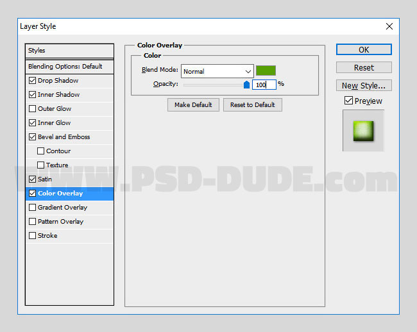Open the New Style dialog button
417x332 pixels.
point(364,85)
